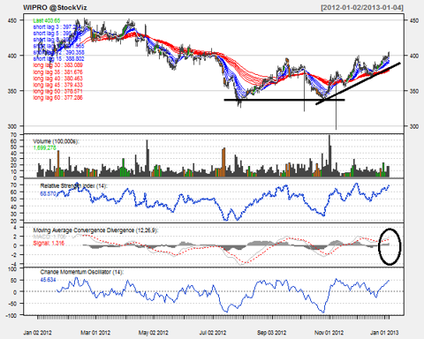Select the 'Sep 03 2012' date label
The width and height of the screenshot is (424, 339).
coord(272,333)
